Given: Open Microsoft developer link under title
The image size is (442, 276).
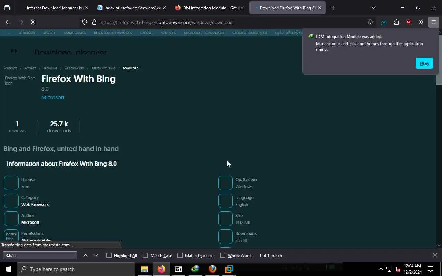Looking at the screenshot, I should coord(53,97).
